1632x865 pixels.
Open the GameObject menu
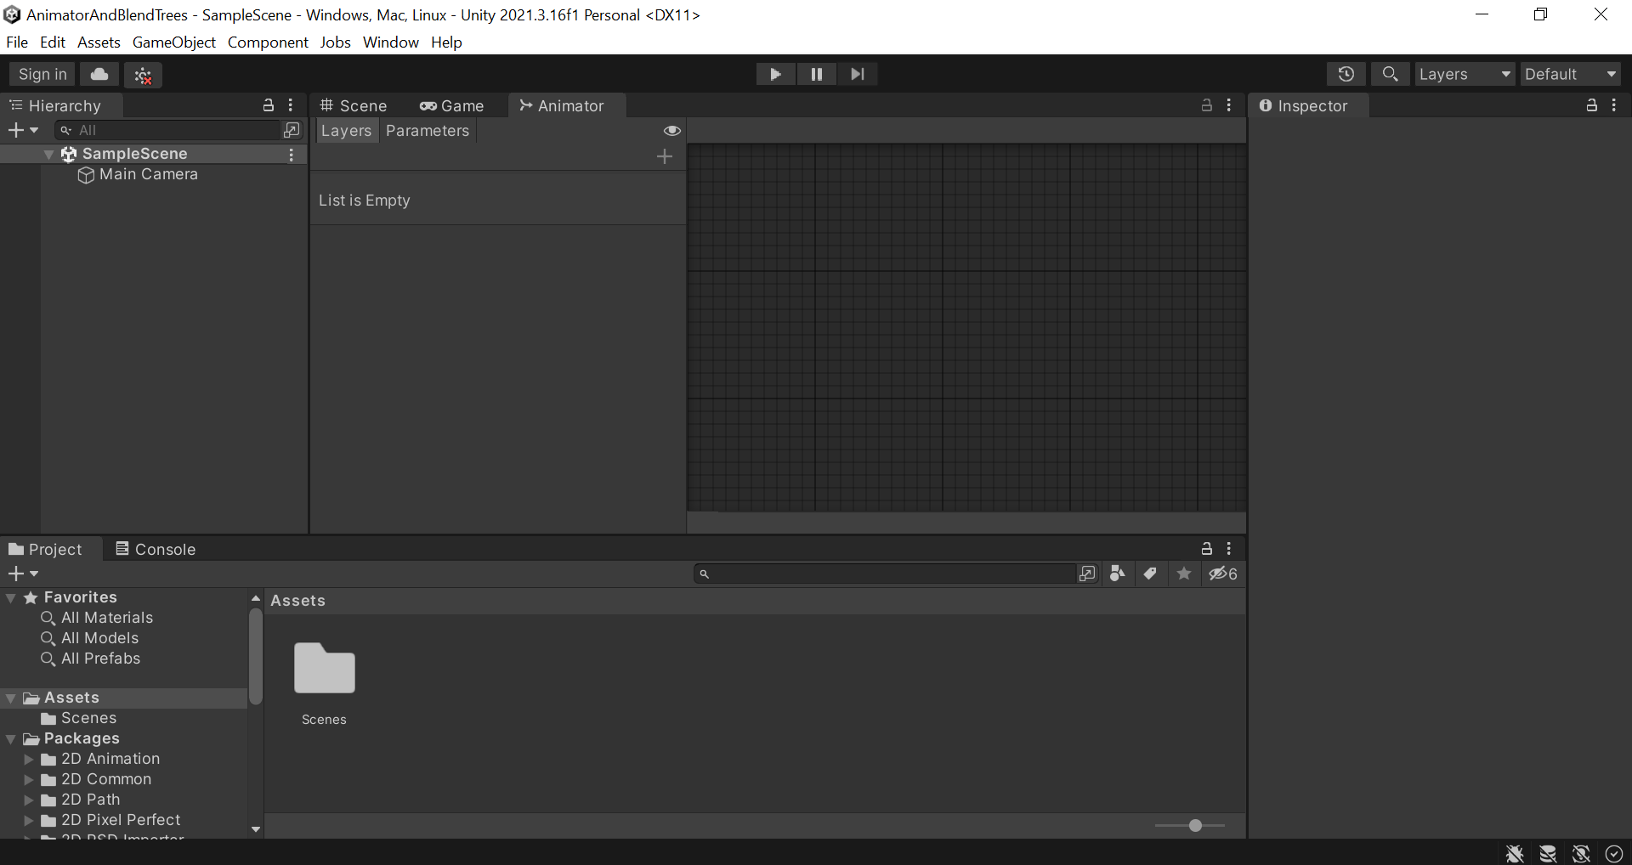(x=174, y=42)
